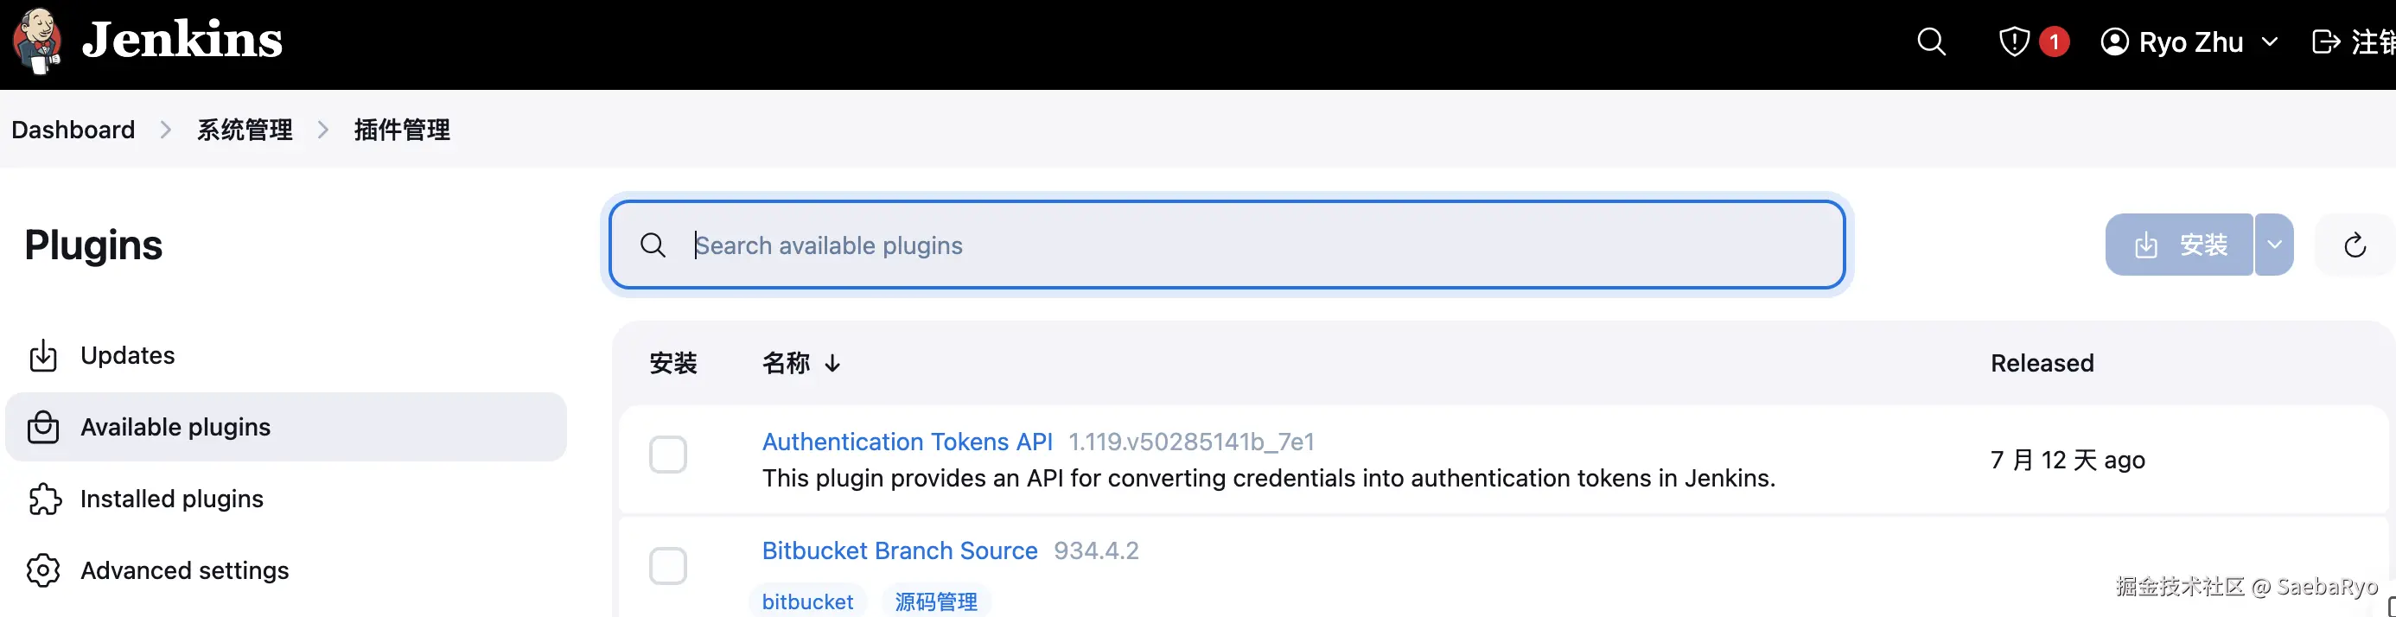Click the blue 安装 install button

[2179, 245]
